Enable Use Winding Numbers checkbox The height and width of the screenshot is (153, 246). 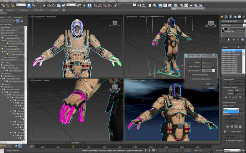[190, 75]
